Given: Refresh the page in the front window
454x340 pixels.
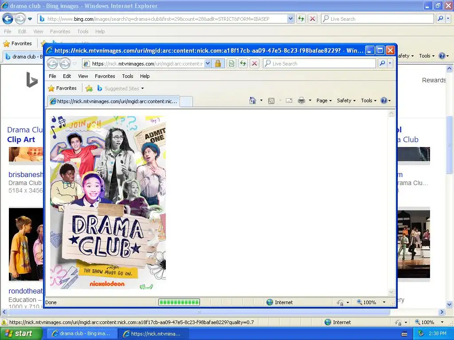Looking at the screenshot, I should point(243,63).
